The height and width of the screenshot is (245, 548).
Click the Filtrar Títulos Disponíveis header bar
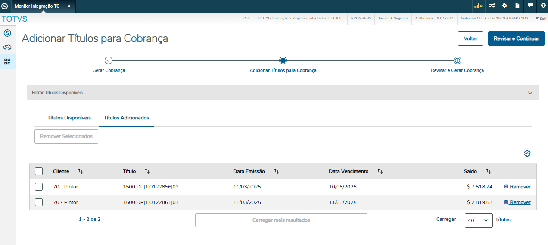(283, 93)
